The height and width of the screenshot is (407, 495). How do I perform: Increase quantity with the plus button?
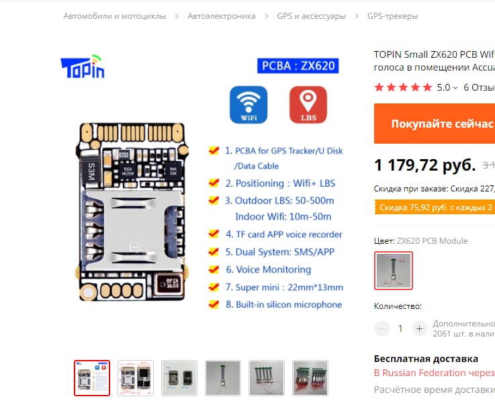[419, 328]
